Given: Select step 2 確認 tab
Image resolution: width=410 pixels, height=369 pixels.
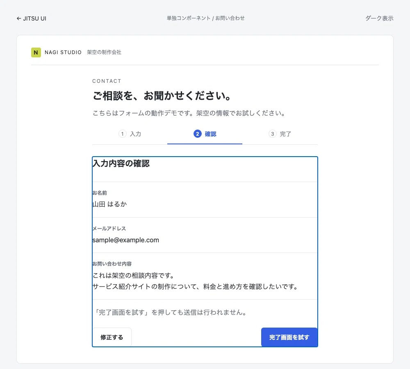Looking at the screenshot, I should (x=205, y=134).
